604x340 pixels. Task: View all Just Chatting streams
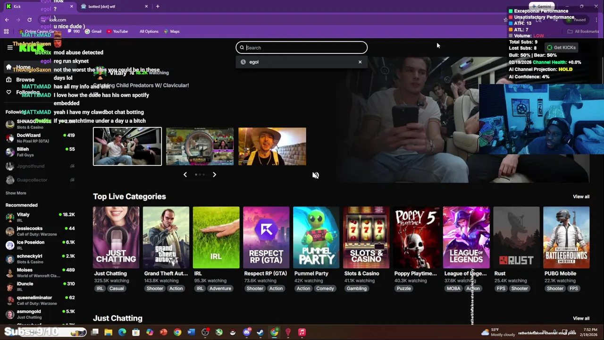click(x=581, y=318)
